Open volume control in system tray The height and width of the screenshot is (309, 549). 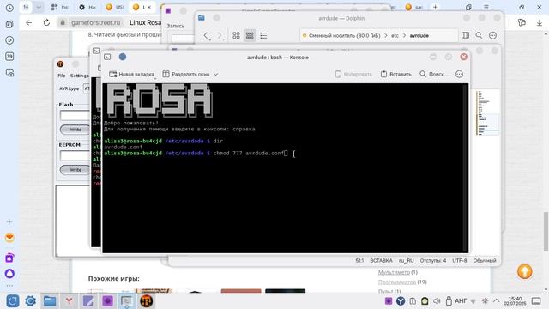[437, 301]
